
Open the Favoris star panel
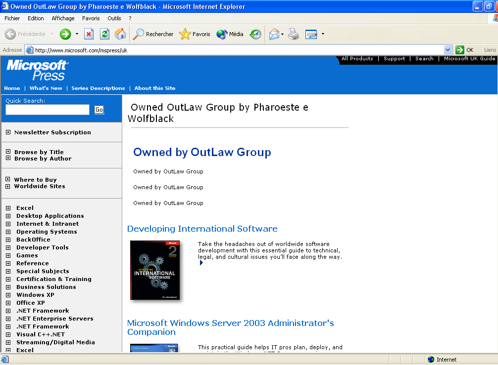tap(195, 34)
